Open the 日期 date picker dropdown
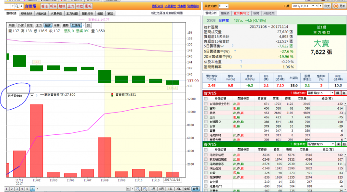Screen dimensions: 347x192 tap(313, 6)
